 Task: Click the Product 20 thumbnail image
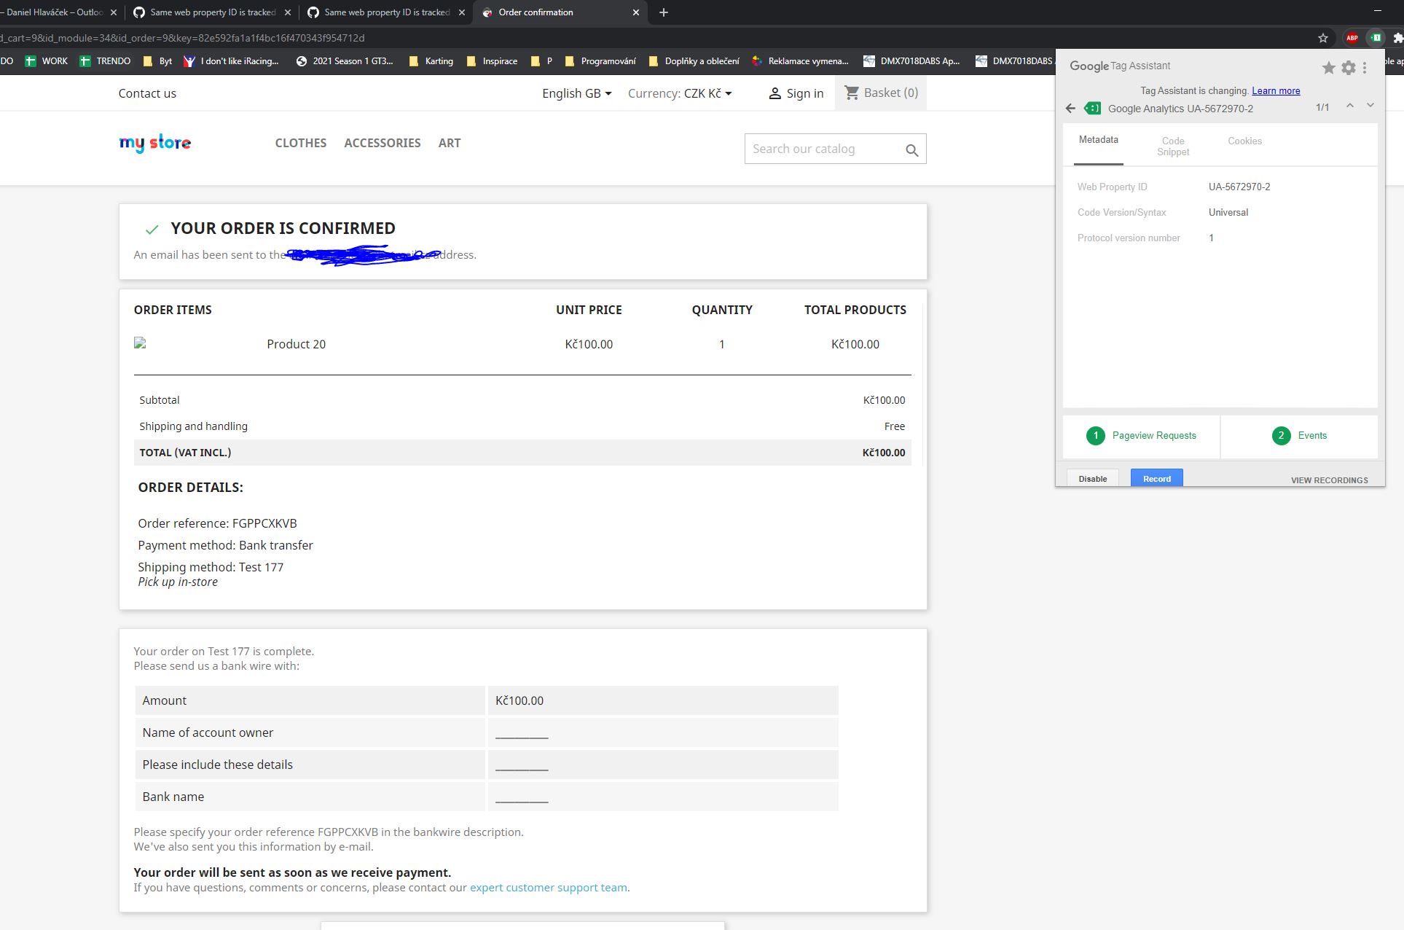point(141,343)
